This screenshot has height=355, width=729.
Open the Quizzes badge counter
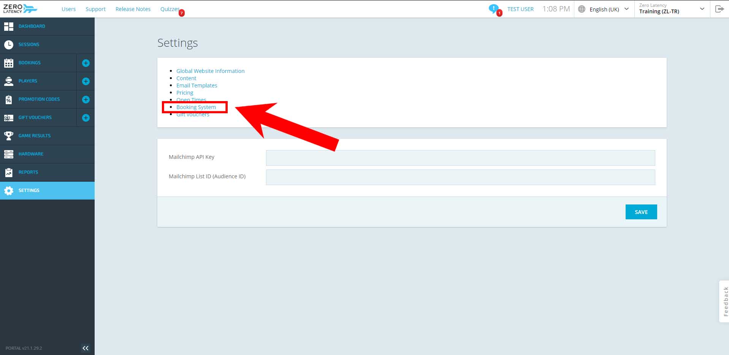point(182,13)
